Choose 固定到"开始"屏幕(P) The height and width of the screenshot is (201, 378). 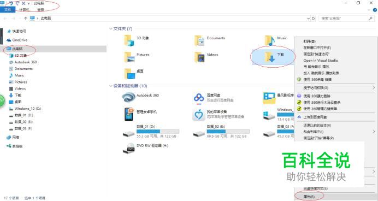pos(318,138)
